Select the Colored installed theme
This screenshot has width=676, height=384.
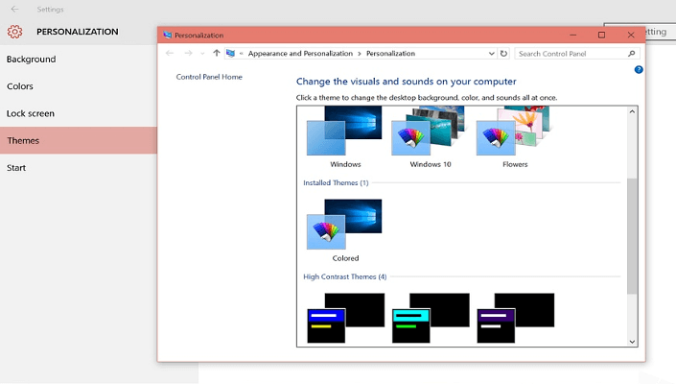(x=345, y=230)
